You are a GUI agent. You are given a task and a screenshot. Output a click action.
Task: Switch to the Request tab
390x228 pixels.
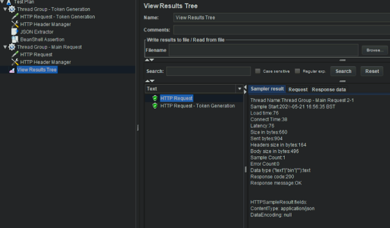(298, 89)
